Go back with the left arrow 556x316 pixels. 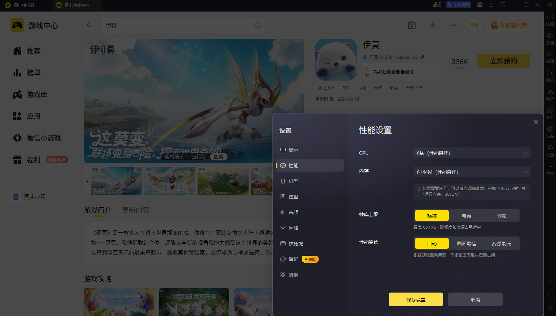[x=90, y=25]
